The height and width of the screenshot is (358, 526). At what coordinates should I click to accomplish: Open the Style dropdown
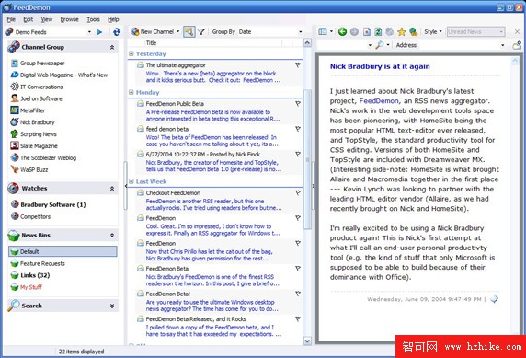tap(433, 32)
